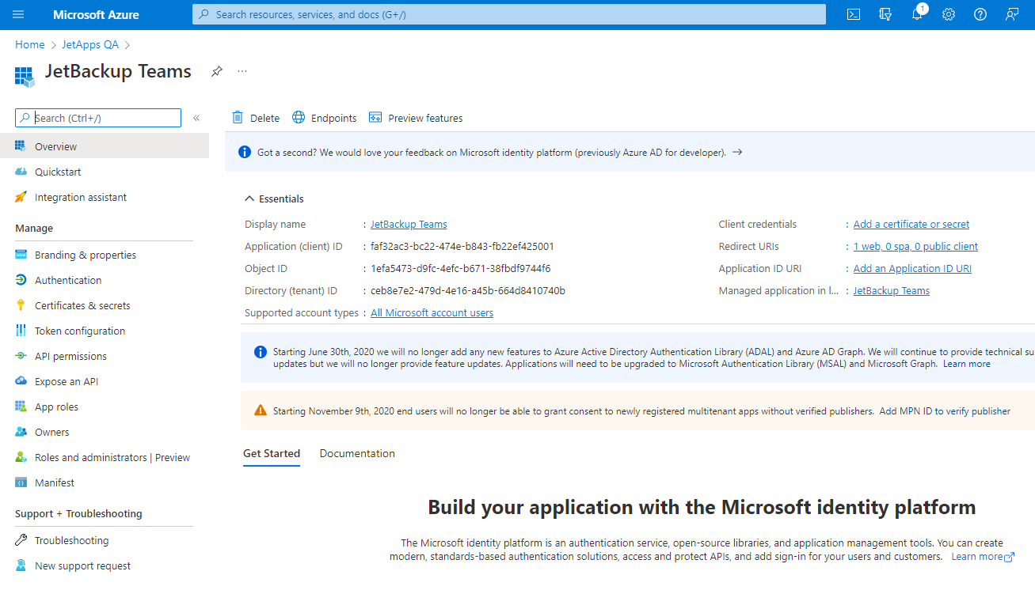Image resolution: width=1035 pixels, height=590 pixels.
Task: Click the Owners people icon
Action: pyautogui.click(x=21, y=432)
